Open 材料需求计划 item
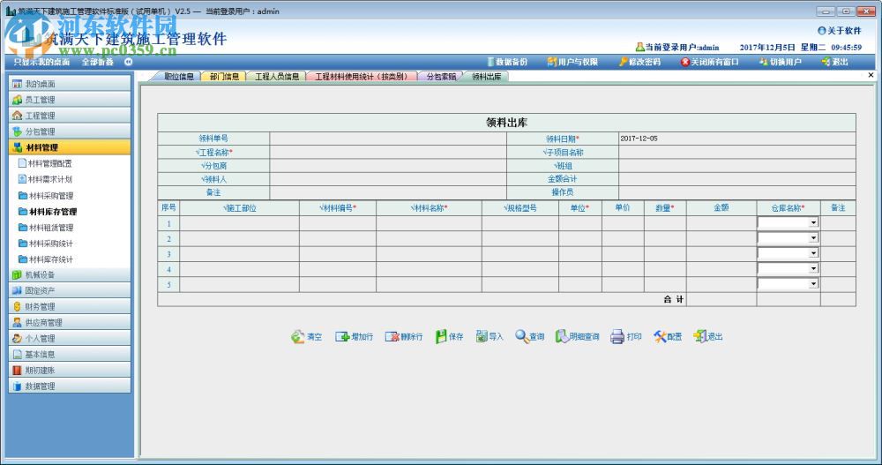The height and width of the screenshot is (465, 882). pos(45,179)
